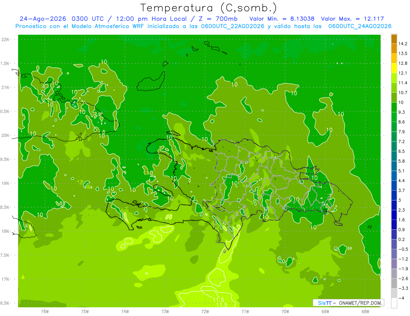Click the "Temperatura (C,somb.)" chart title

point(208,8)
